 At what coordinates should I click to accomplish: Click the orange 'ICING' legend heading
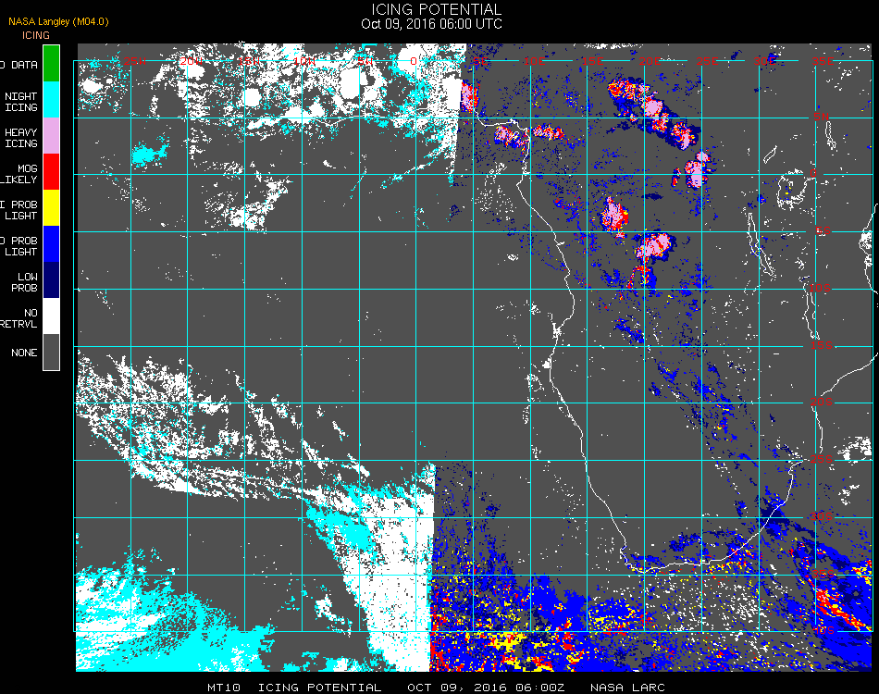[36, 35]
